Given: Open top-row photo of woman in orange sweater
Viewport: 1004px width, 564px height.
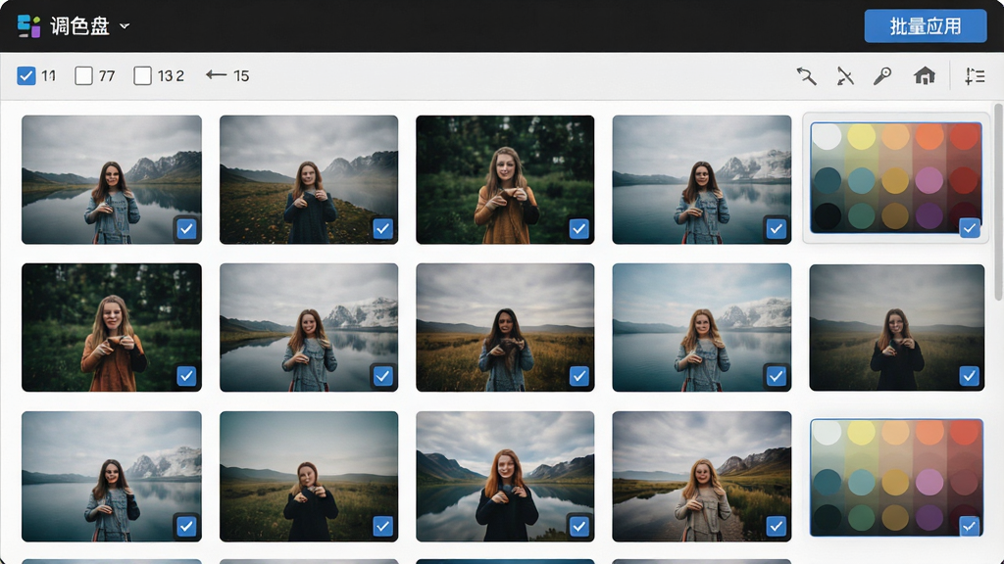Looking at the screenshot, I should (505, 180).
